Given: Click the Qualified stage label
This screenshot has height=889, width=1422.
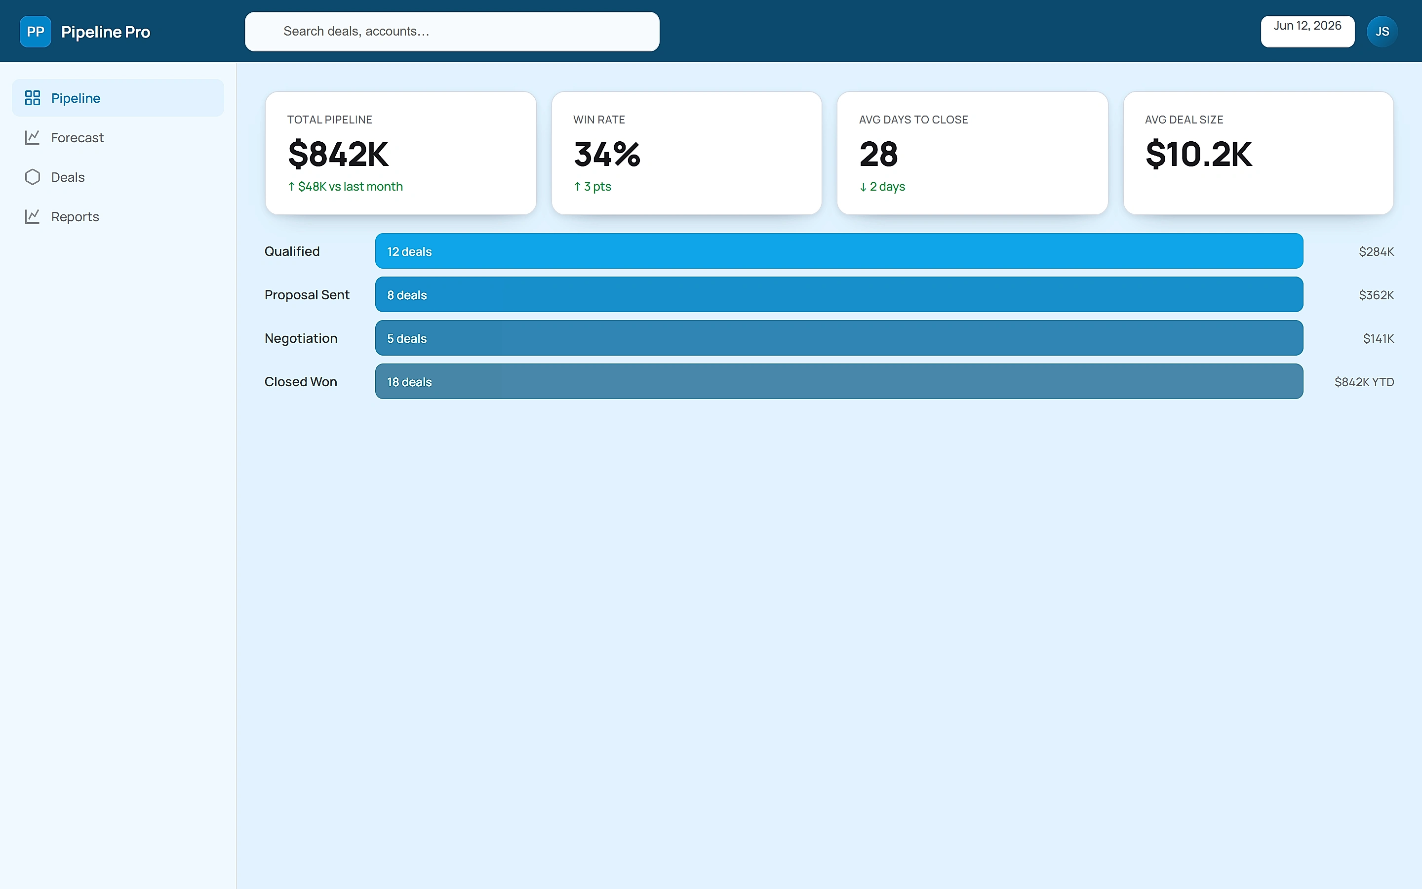Looking at the screenshot, I should tap(292, 251).
